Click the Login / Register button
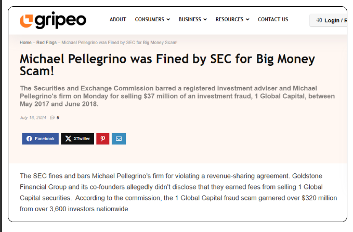 pyautogui.click(x=328, y=20)
